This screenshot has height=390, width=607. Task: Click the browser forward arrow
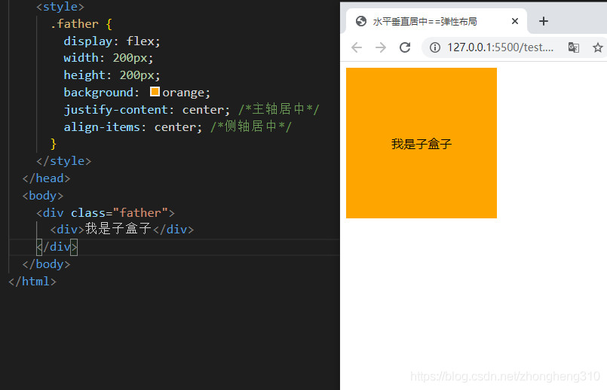381,47
